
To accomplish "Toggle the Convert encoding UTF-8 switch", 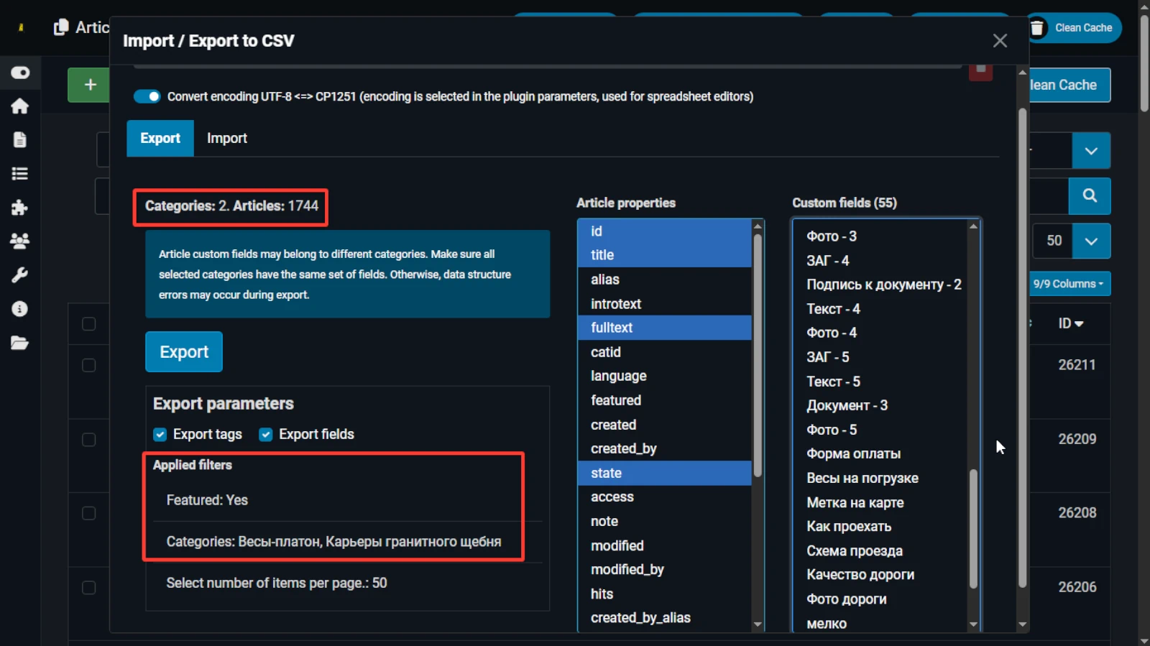I will click(147, 96).
